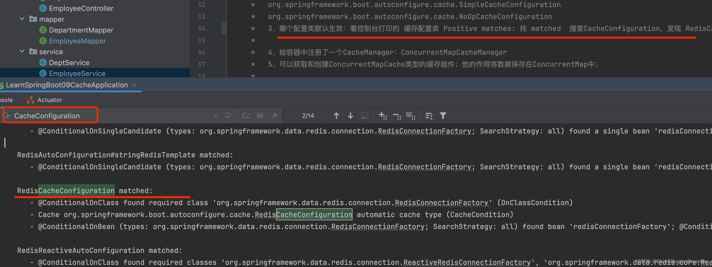Click line number 36 in gutter

pos(201,52)
